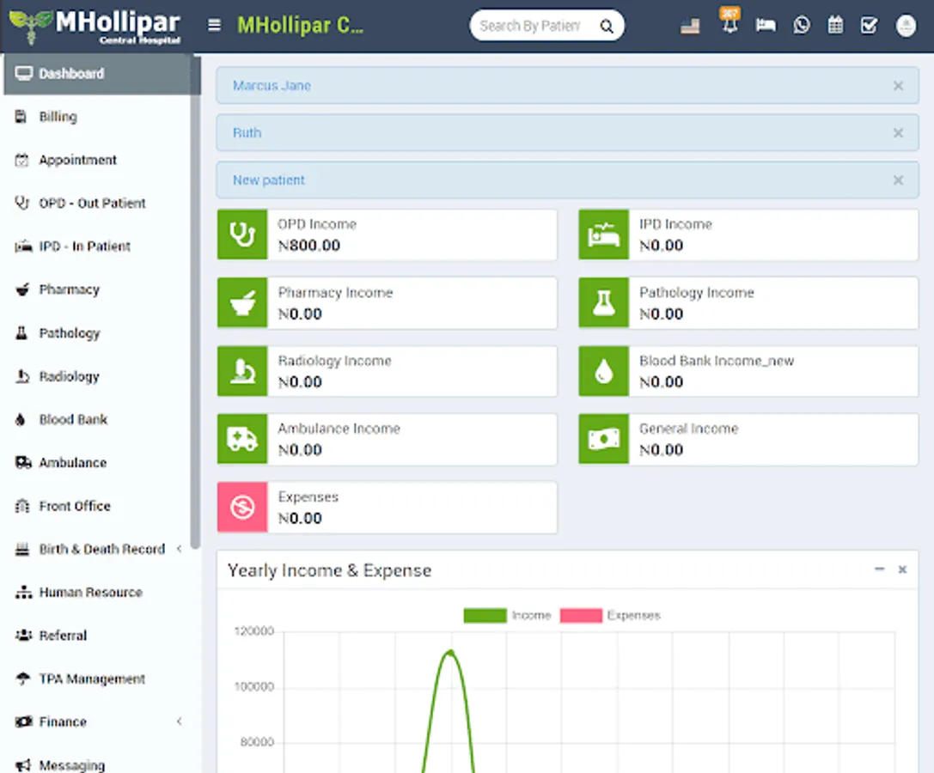The image size is (934, 773).
Task: Dismiss the New patient notification
Action: (x=898, y=180)
